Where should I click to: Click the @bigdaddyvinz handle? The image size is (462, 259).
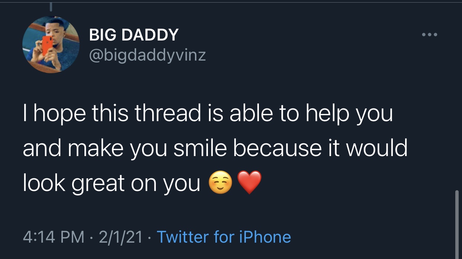click(x=147, y=55)
